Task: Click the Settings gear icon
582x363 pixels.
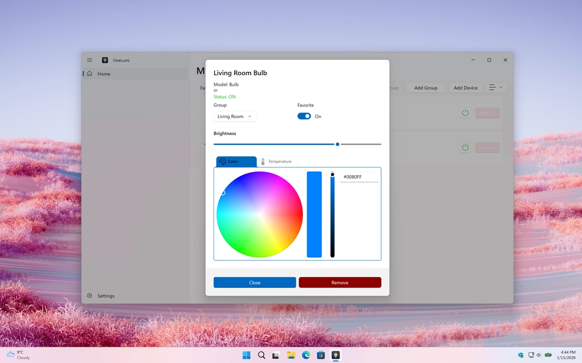Action: click(x=89, y=295)
